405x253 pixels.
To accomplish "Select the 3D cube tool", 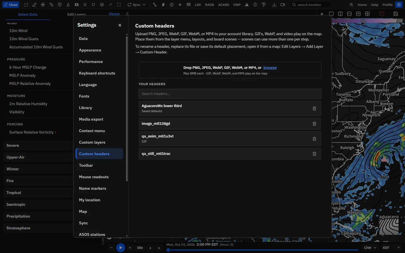I will coord(102,5).
